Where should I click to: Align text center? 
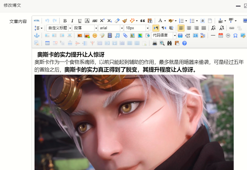pyautogui.click(x=189, y=28)
